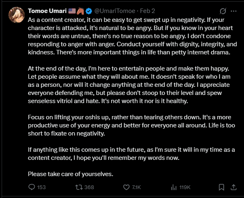Toggle the like heart icon
The width and height of the screenshot is (244, 198).
pos(126,187)
